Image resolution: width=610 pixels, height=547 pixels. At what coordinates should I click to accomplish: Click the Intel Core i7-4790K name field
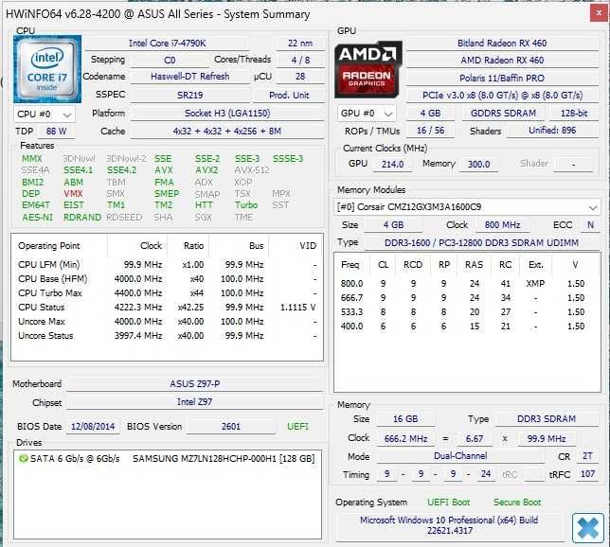[x=167, y=44]
